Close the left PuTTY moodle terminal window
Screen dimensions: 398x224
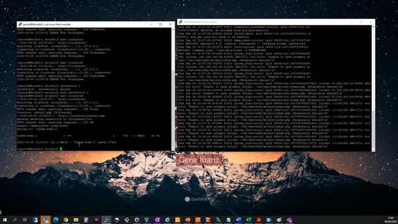pos(170,24)
